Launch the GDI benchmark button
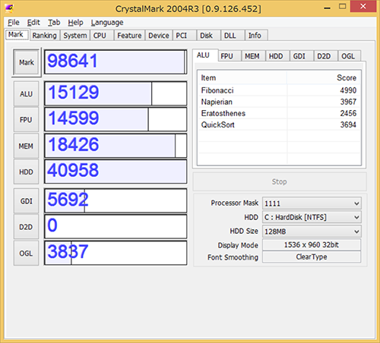 point(26,201)
